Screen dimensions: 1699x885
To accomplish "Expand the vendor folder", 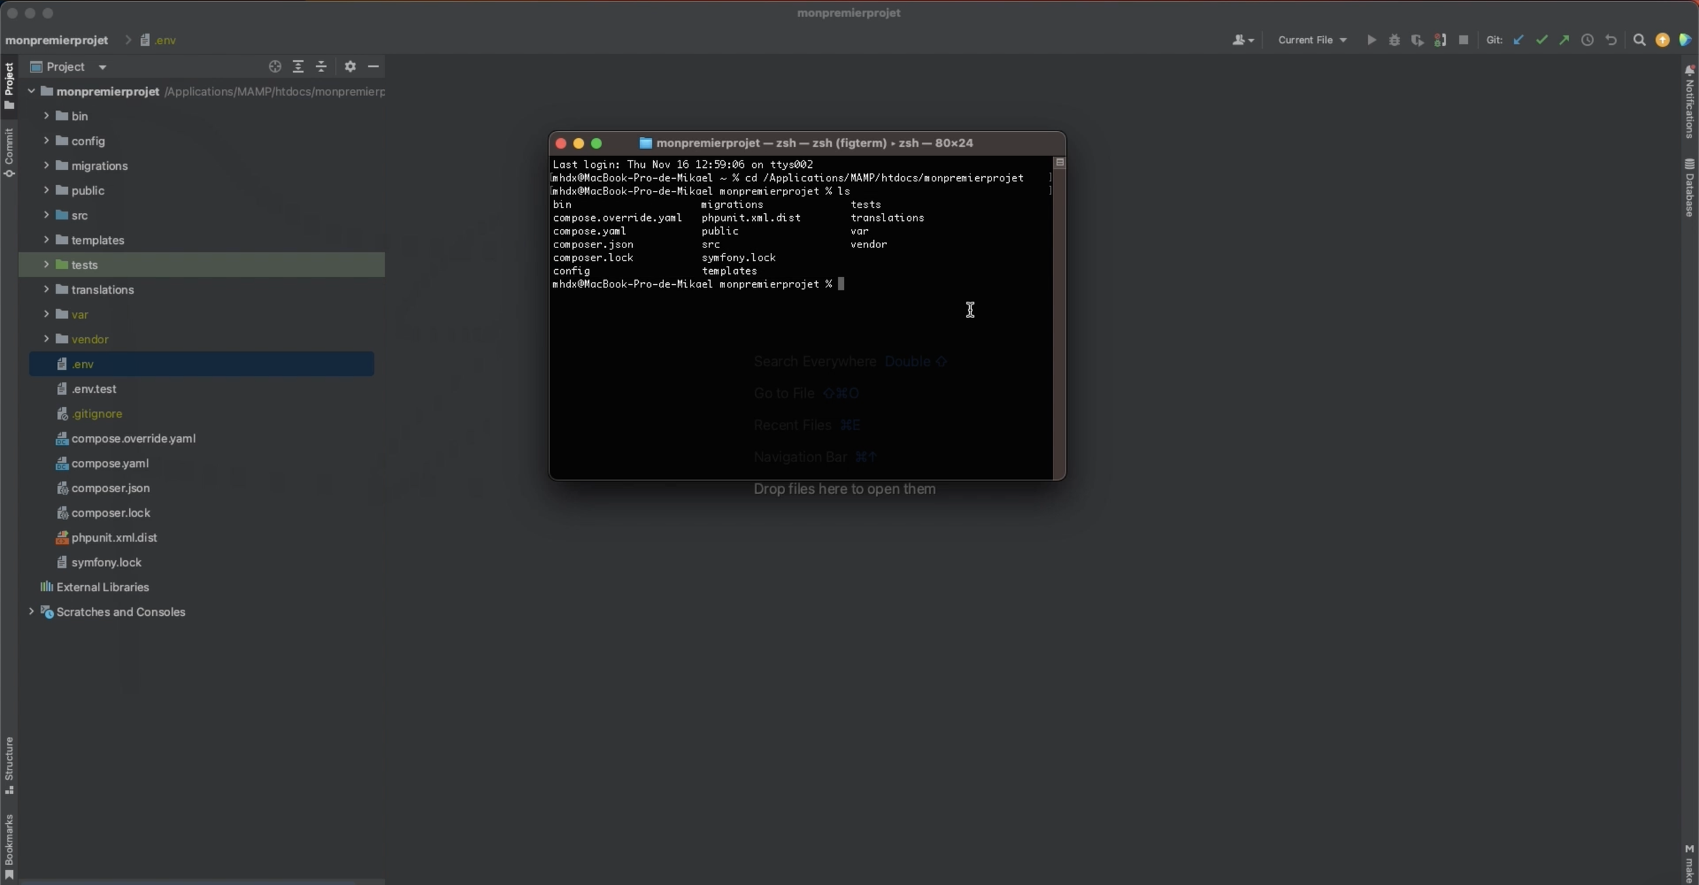I will point(46,339).
